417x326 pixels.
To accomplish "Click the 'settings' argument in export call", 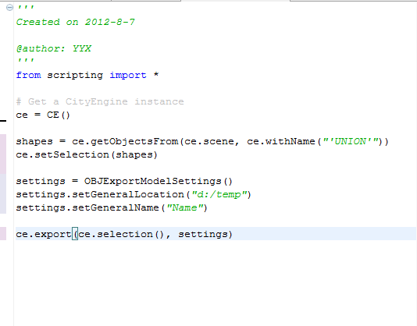I will pyautogui.click(x=203, y=235).
